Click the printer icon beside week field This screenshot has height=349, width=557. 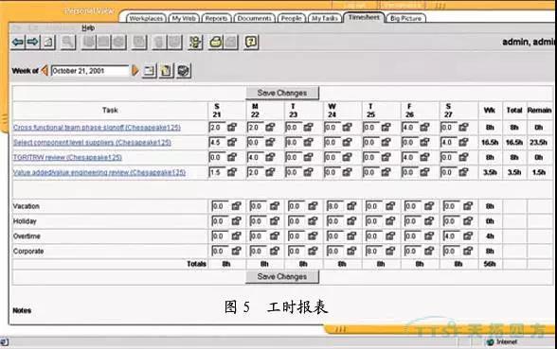pos(184,71)
